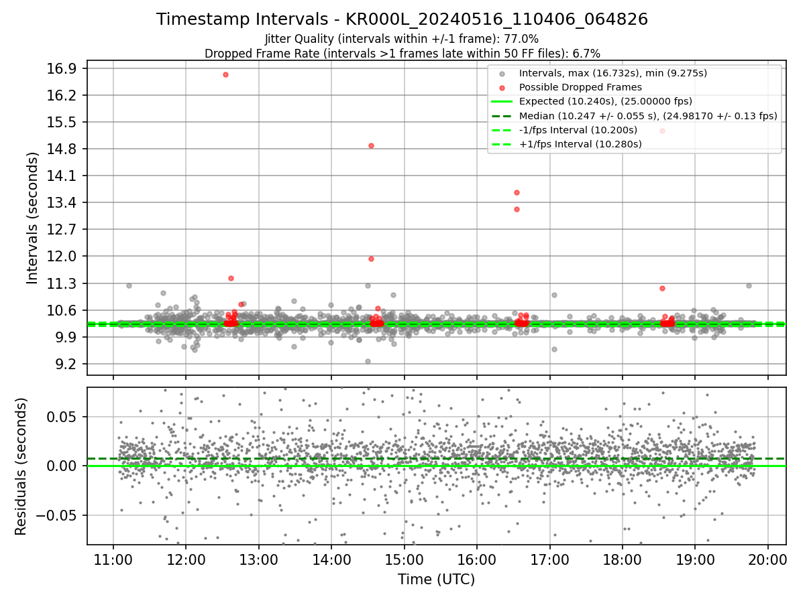This screenshot has height=603, width=805.
Task: Click legend entry 'Expected (10.240s), (25.00000 fps)'
Action: (x=606, y=101)
